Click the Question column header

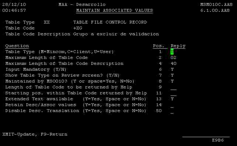[17, 46]
